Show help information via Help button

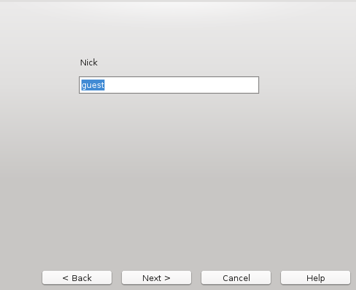316,278
